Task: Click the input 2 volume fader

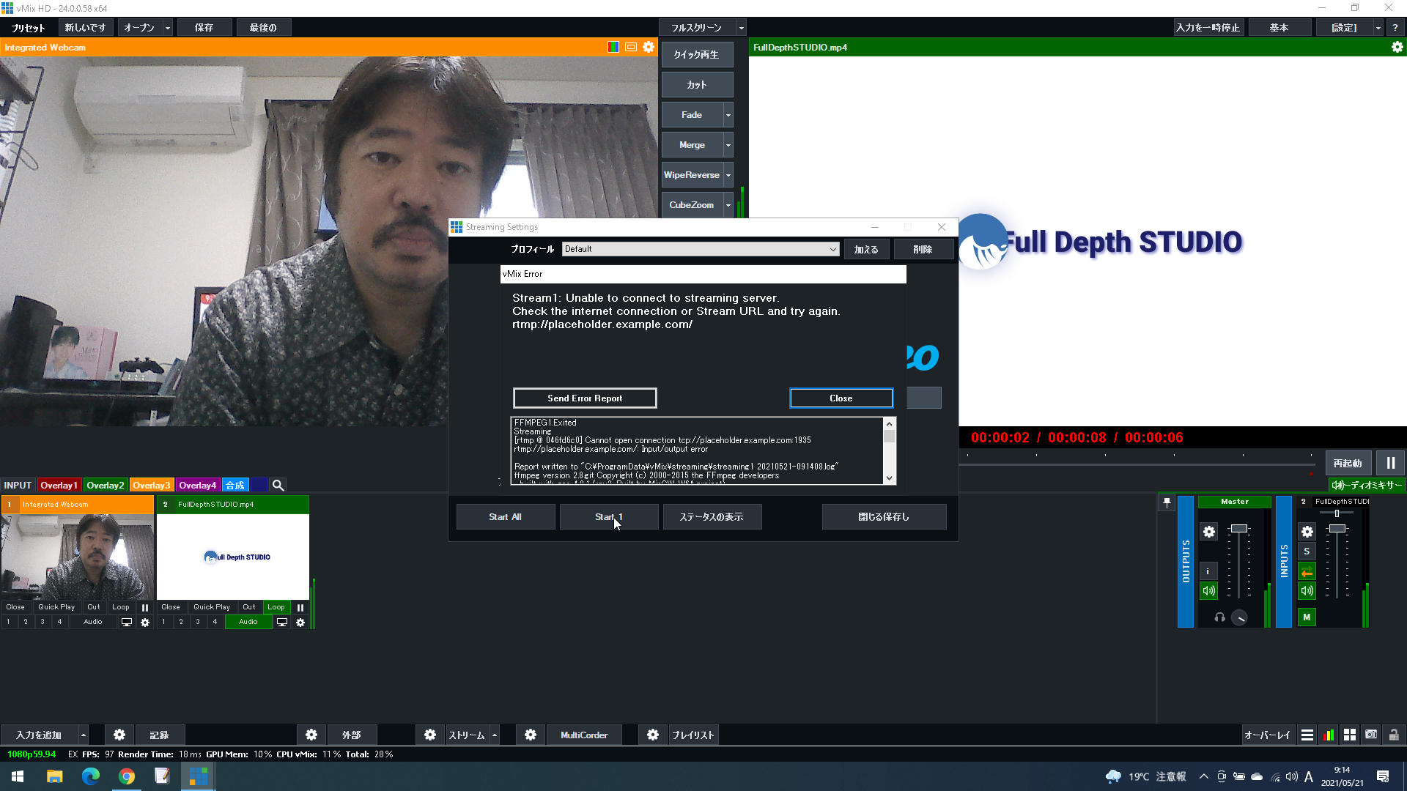Action: tap(1337, 528)
